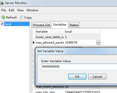Click the Refresh toolbar label
This screenshot has width=117, height=93.
pos(11,17)
